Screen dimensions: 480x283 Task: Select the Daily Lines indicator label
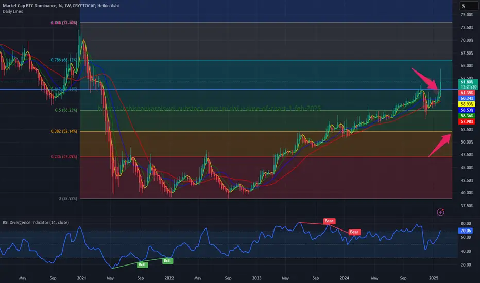pos(13,12)
